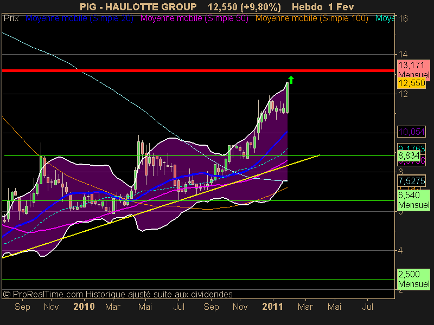434x325 pixels.
Task: Select Moyenne mobile (Simple 20) legend
Action: click(x=79, y=18)
